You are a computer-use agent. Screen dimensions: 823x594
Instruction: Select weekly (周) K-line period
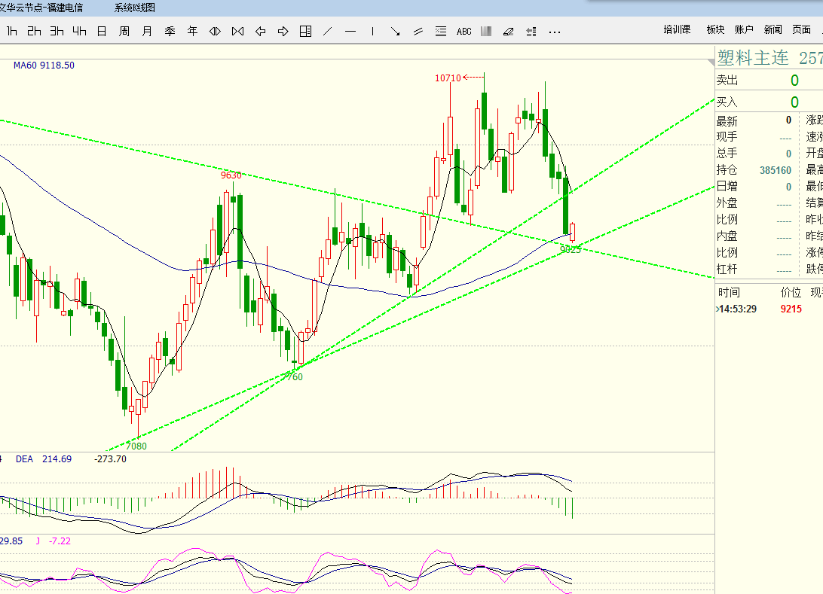point(124,32)
